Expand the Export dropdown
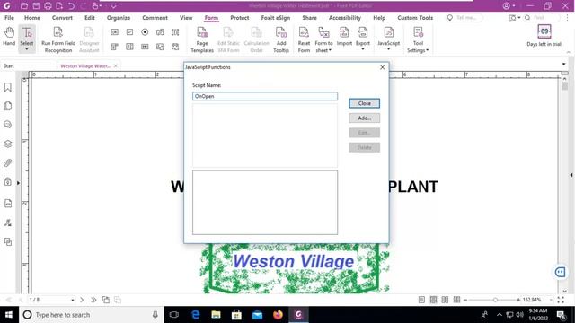 coord(363,49)
